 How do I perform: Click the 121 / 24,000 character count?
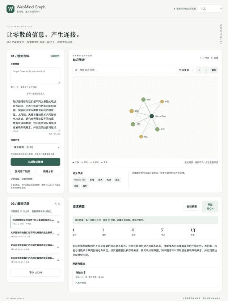click(54, 134)
